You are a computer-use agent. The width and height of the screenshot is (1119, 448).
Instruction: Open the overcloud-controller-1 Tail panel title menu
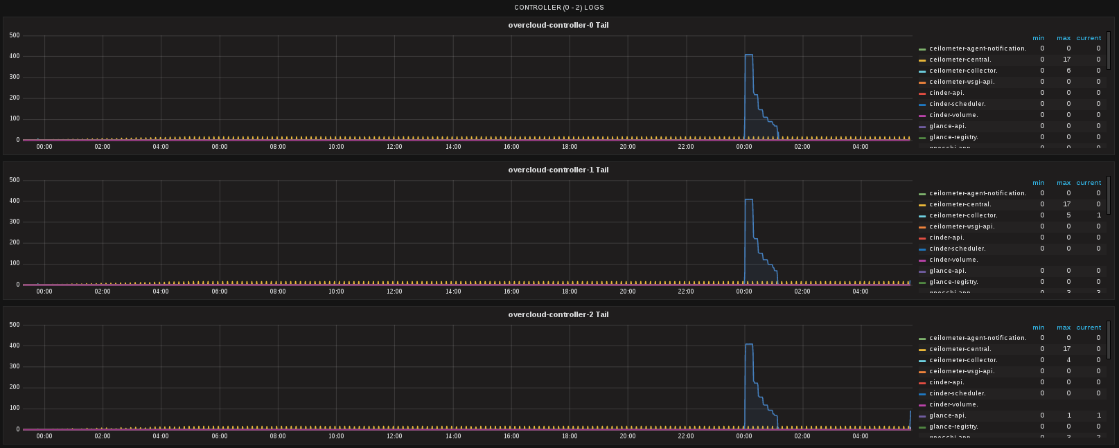(558, 170)
